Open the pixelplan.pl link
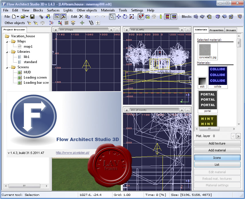This screenshot has width=245, height=199. point(72,153)
